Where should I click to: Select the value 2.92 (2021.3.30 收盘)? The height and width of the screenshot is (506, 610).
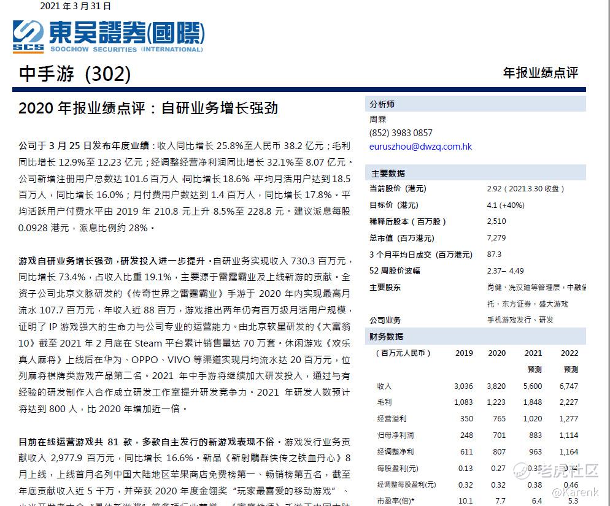click(525, 189)
